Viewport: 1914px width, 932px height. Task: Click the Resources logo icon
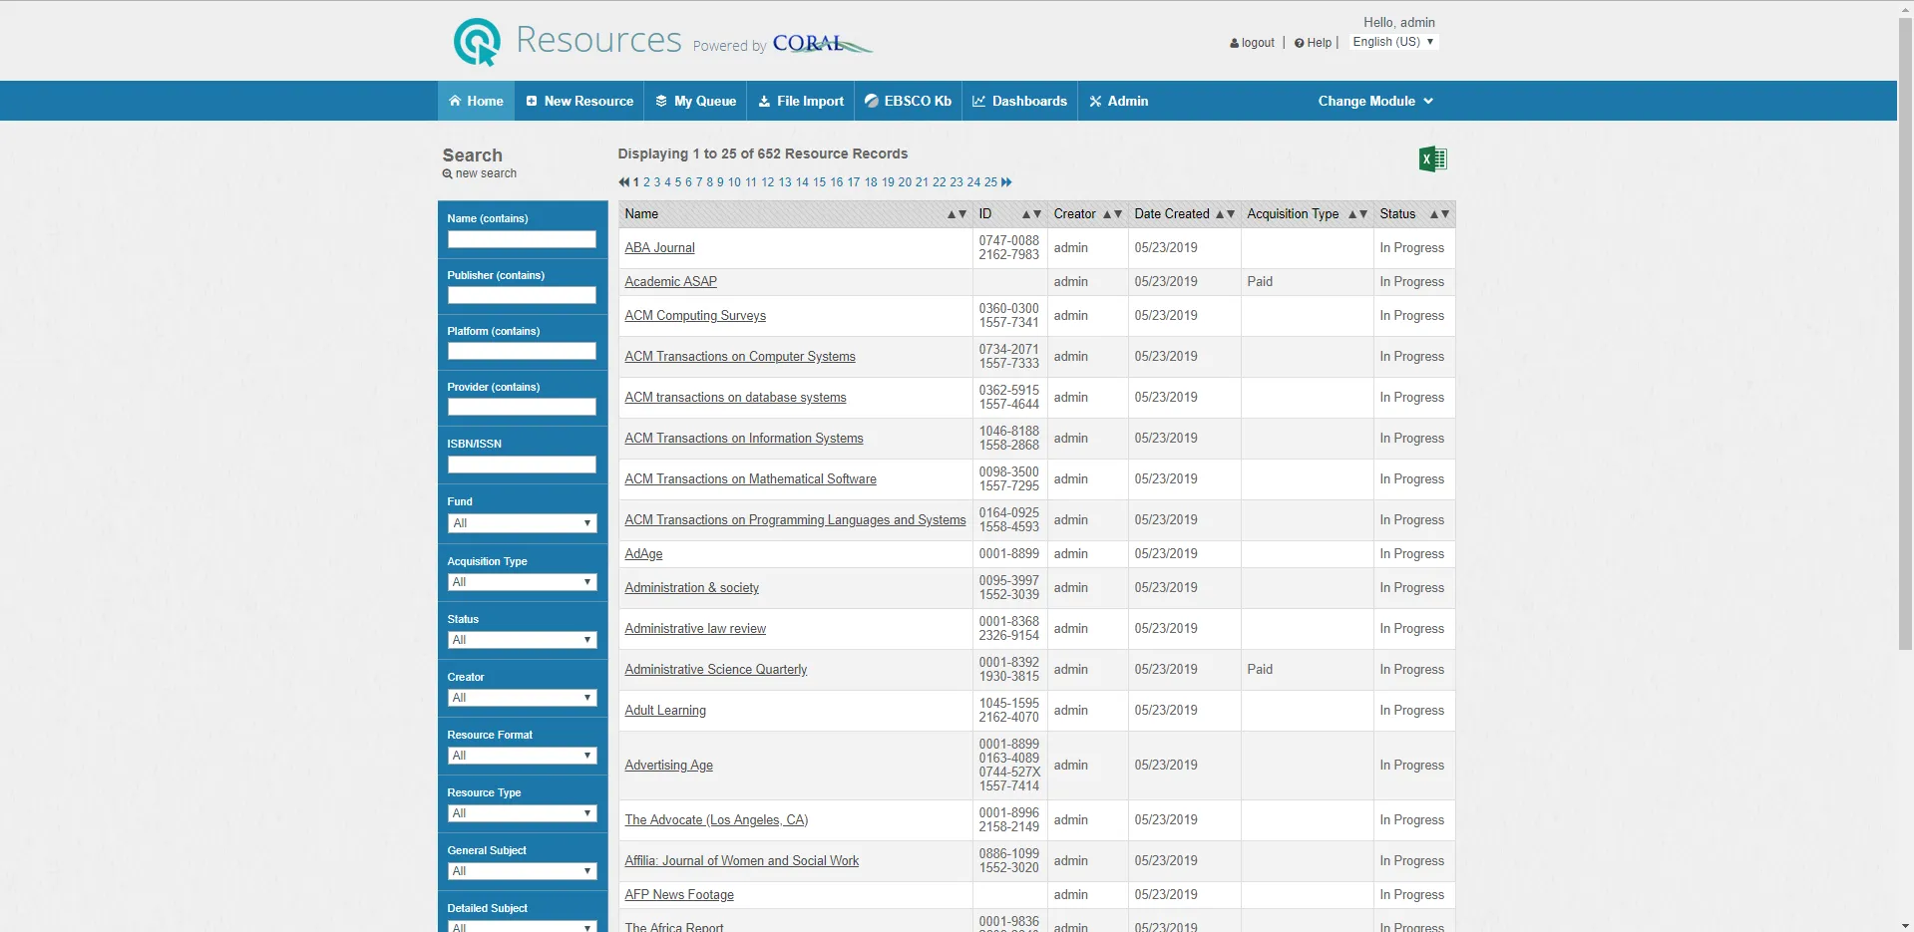pos(477,42)
